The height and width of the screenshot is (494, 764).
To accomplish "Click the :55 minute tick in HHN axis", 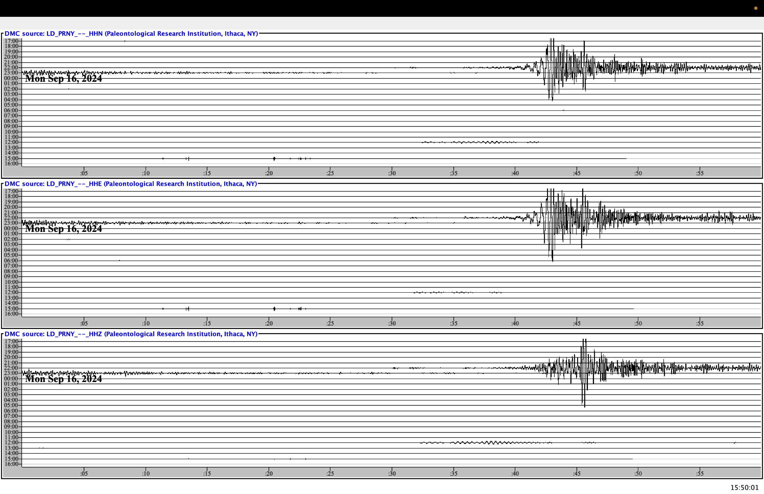I will pyautogui.click(x=699, y=173).
